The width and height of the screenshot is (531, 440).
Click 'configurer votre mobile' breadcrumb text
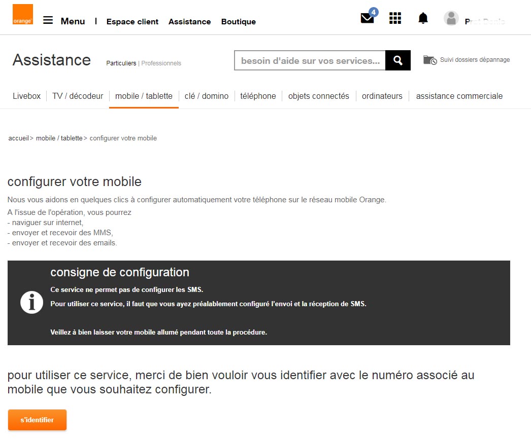tap(123, 138)
